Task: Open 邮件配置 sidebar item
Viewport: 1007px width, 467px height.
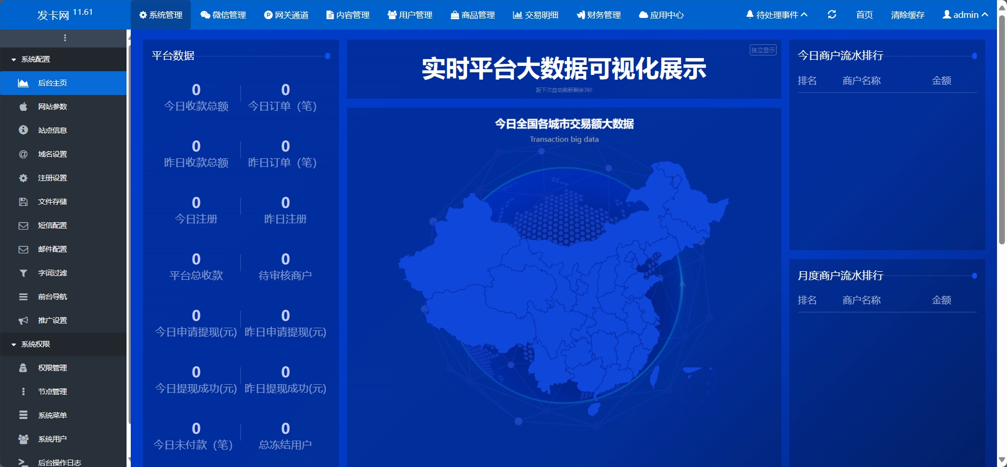Action: pos(63,249)
